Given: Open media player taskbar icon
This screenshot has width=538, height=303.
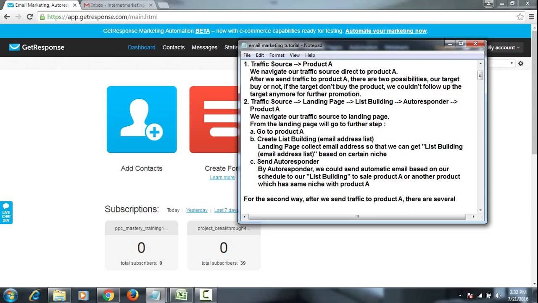Looking at the screenshot, I should pos(84,295).
